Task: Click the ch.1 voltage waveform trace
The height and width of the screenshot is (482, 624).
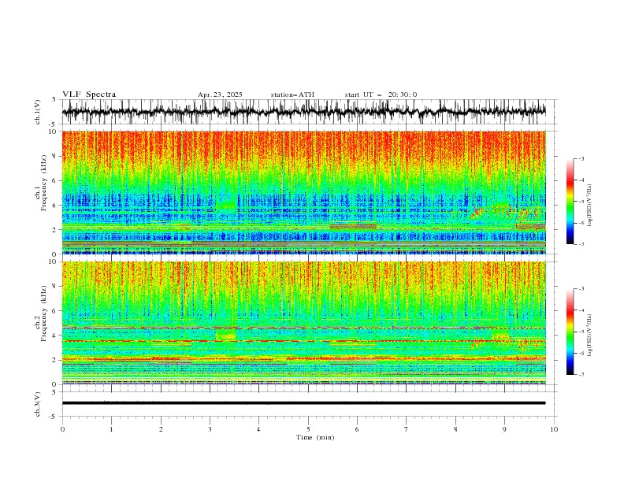Action: tap(303, 111)
